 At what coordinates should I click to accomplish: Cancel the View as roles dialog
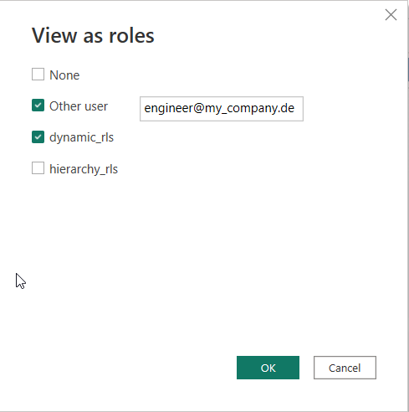point(345,368)
